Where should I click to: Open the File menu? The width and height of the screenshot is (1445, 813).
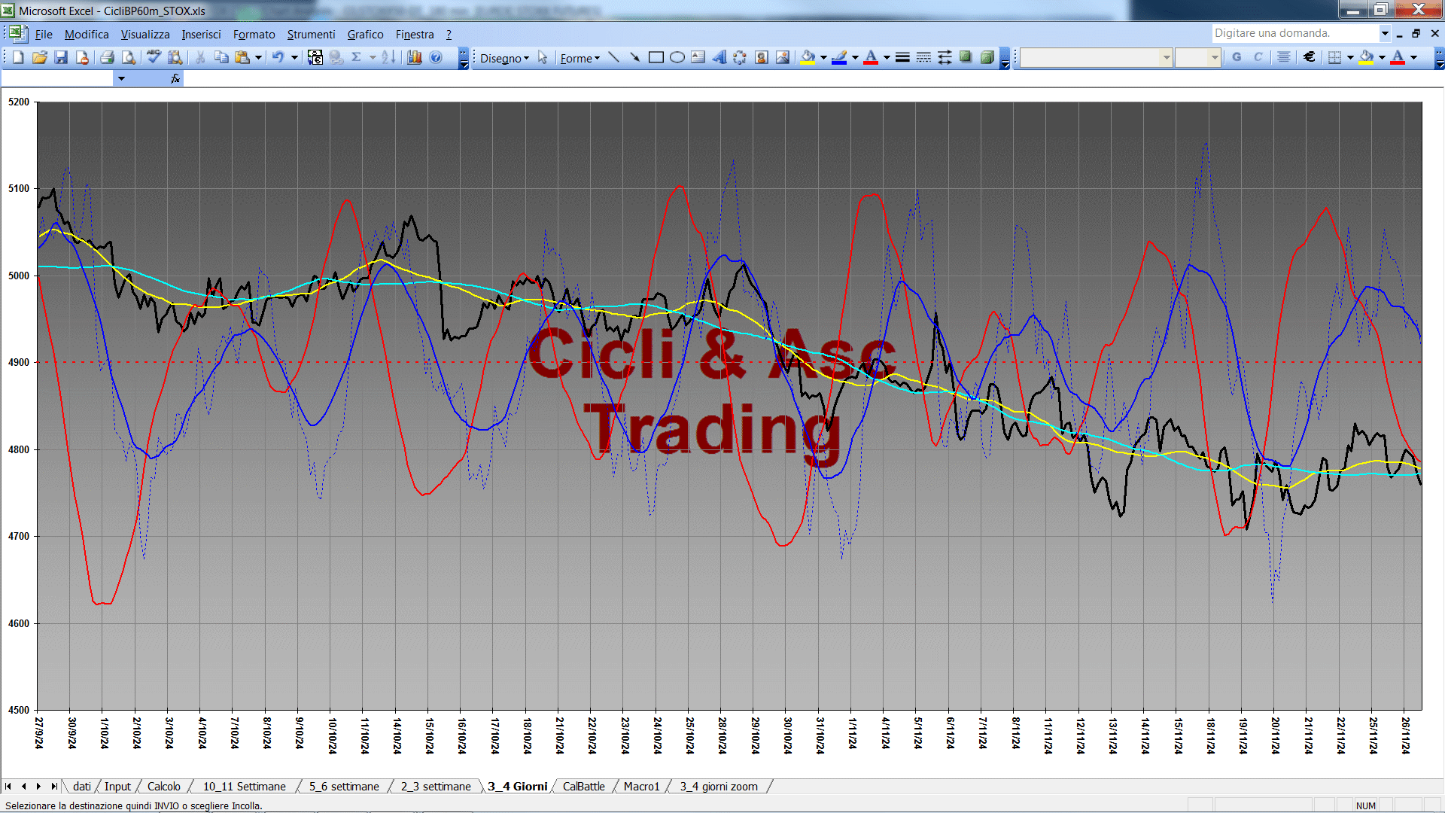[x=44, y=35]
